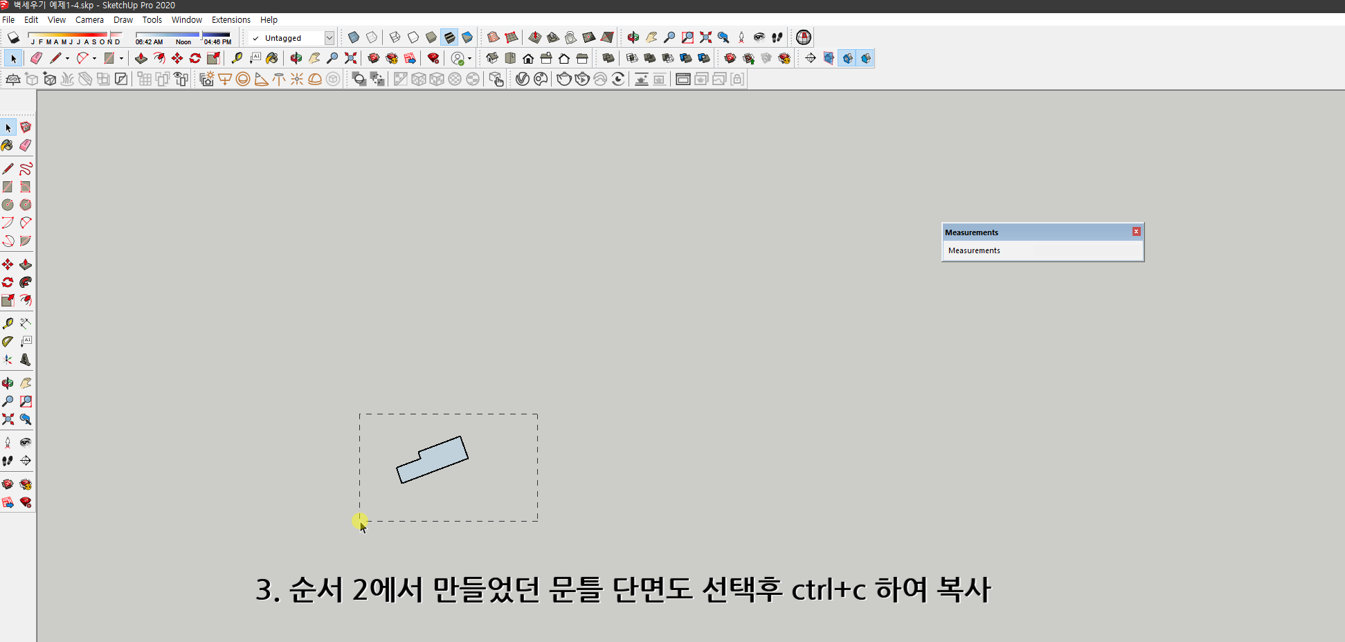This screenshot has height=642, width=1345.
Task: Expand the Arc tool options arrow
Action: (x=94, y=58)
